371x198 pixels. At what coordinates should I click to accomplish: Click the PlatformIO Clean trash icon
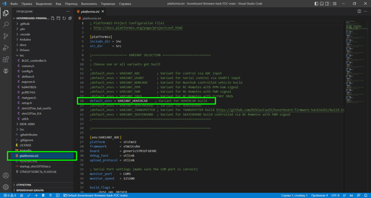[x=43, y=195]
